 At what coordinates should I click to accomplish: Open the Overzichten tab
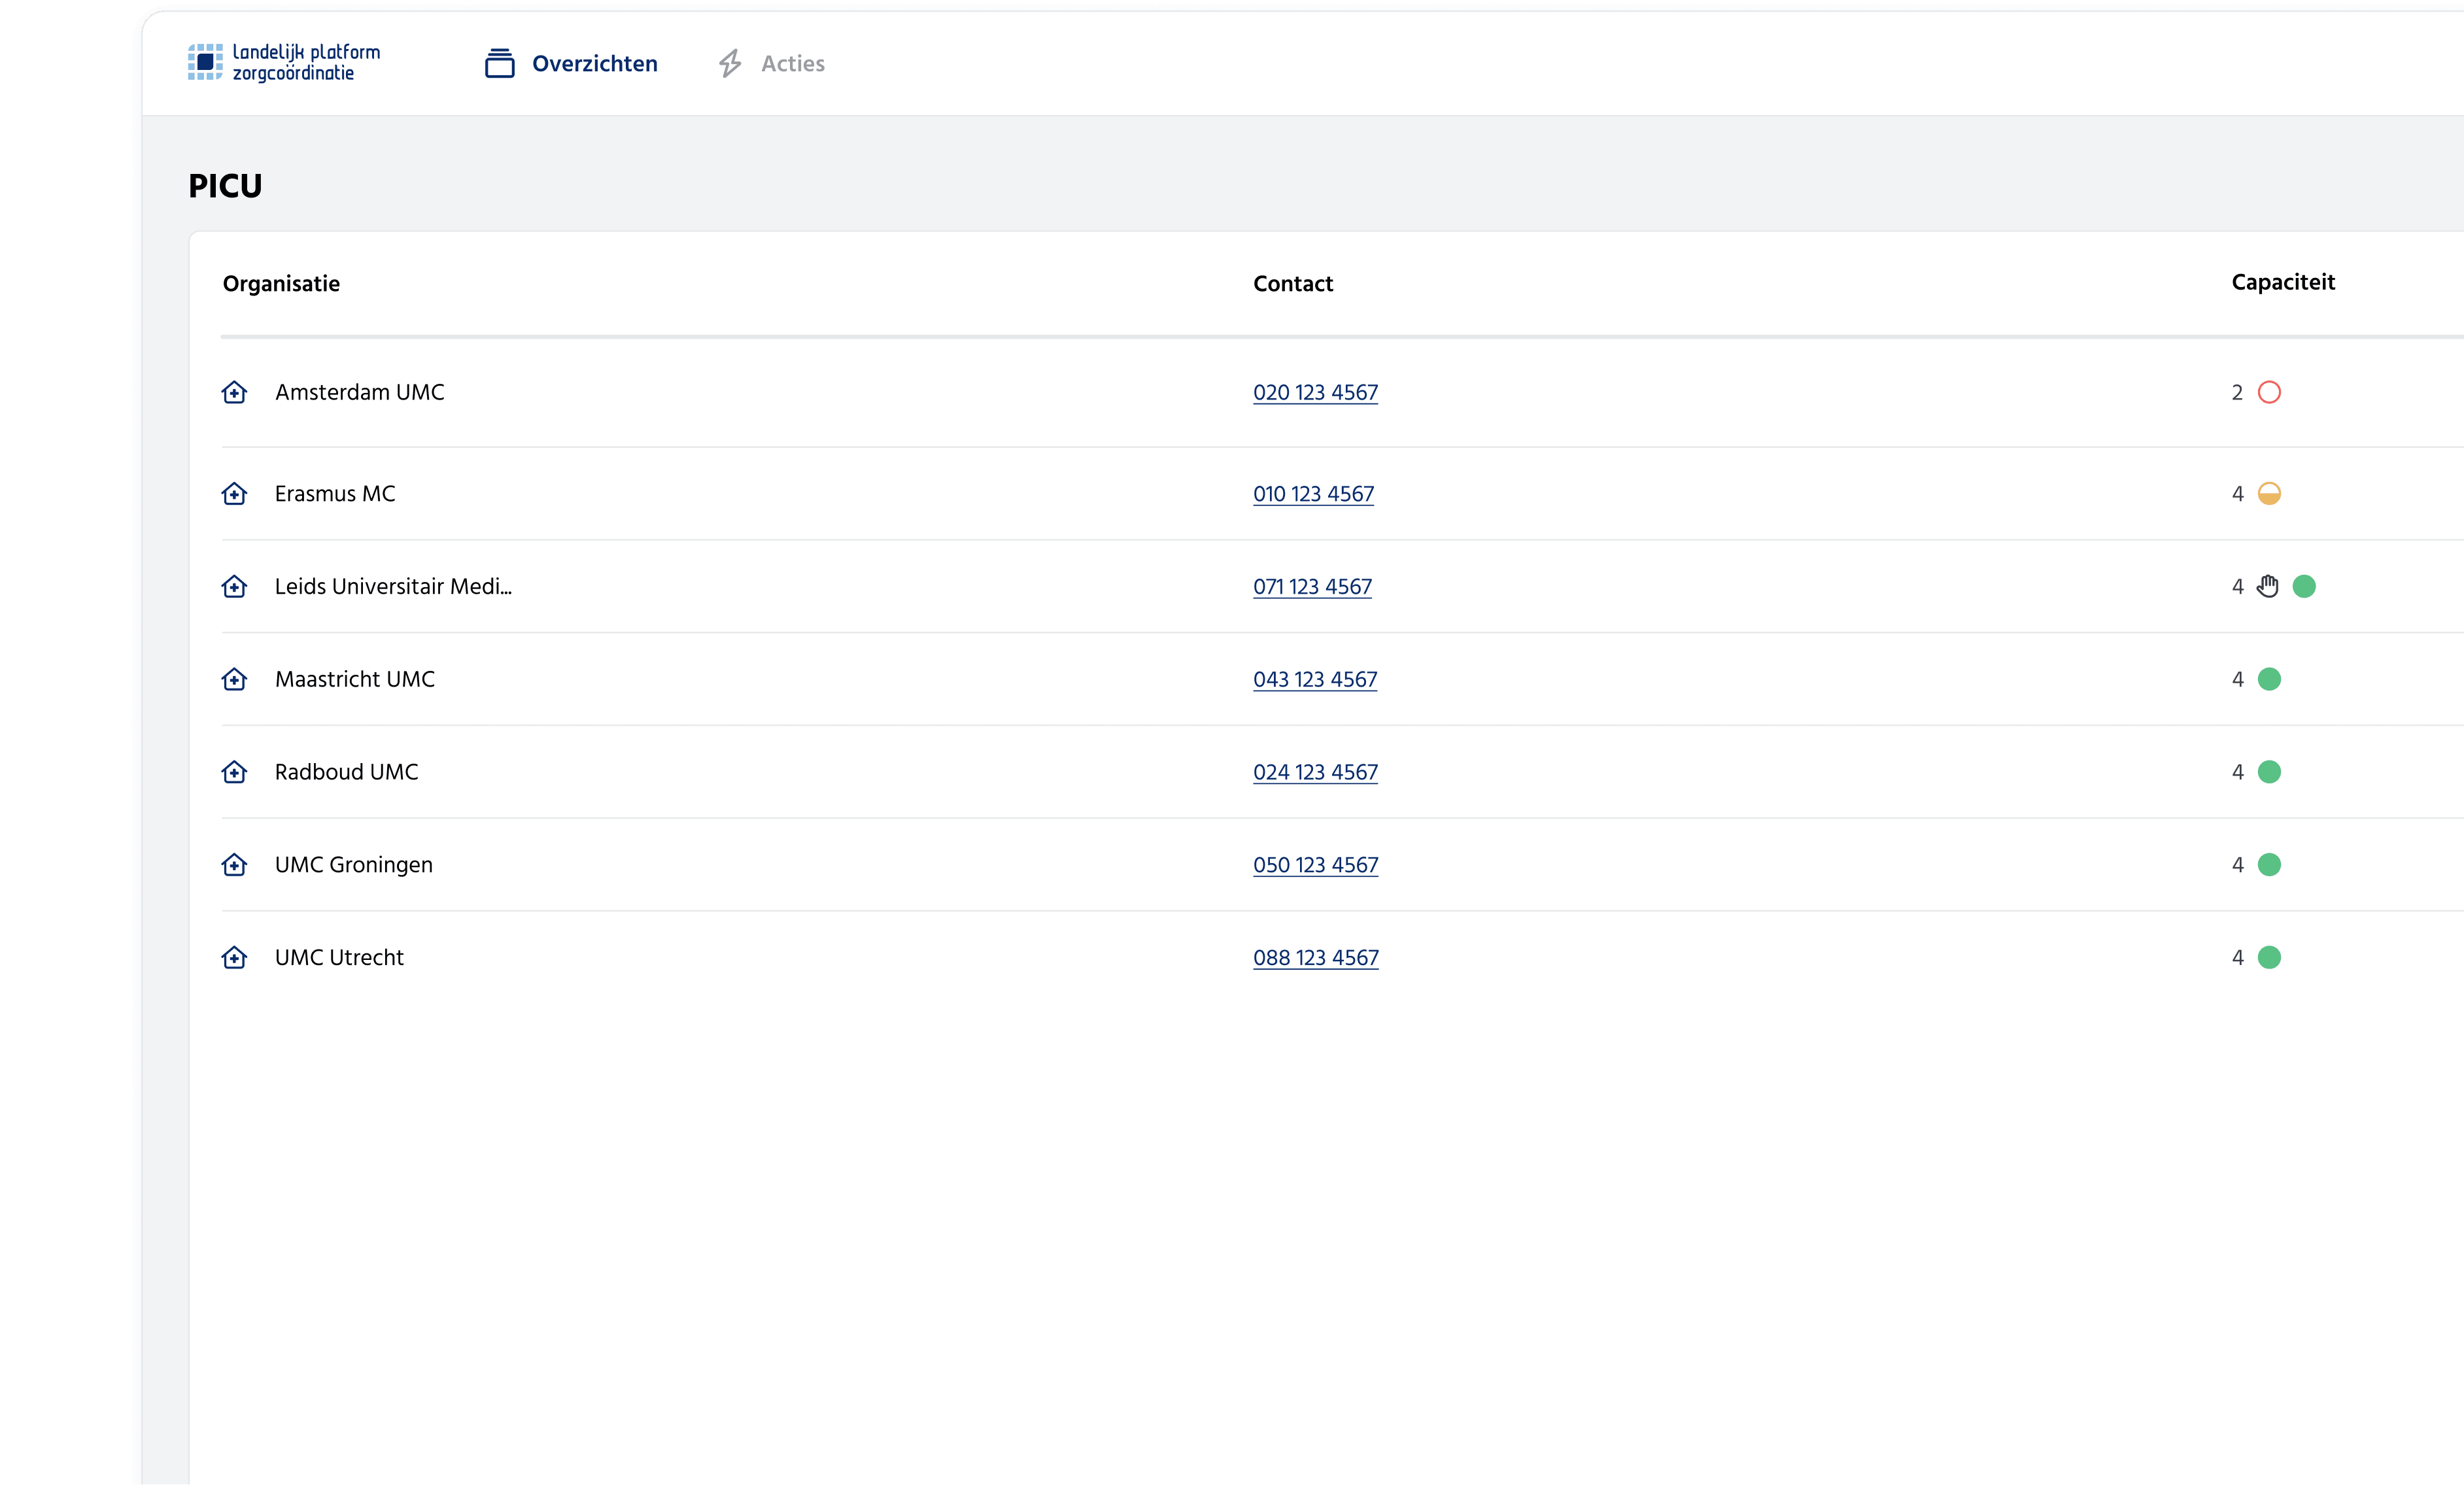(x=594, y=63)
